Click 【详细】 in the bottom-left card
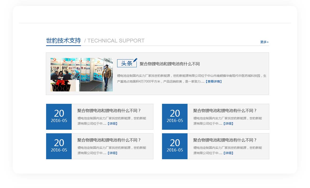This screenshot has height=188, width=310. (x=112, y=153)
